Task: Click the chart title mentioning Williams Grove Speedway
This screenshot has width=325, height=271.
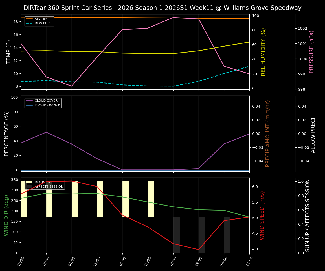Action: click(162, 8)
